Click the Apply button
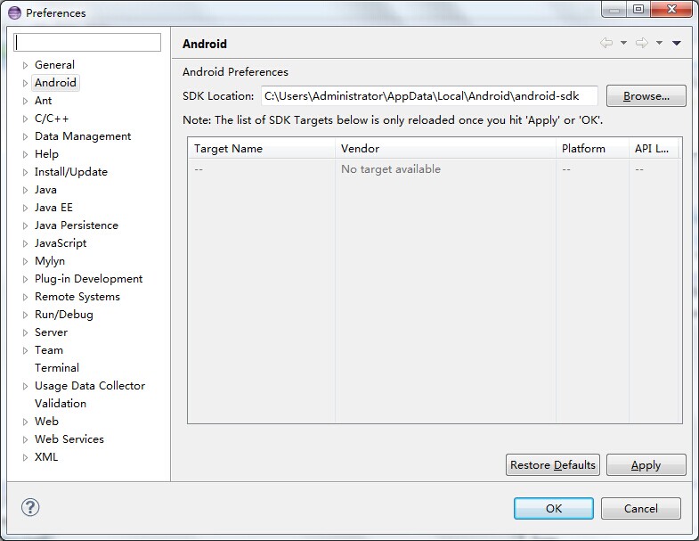699x541 pixels. point(646,465)
